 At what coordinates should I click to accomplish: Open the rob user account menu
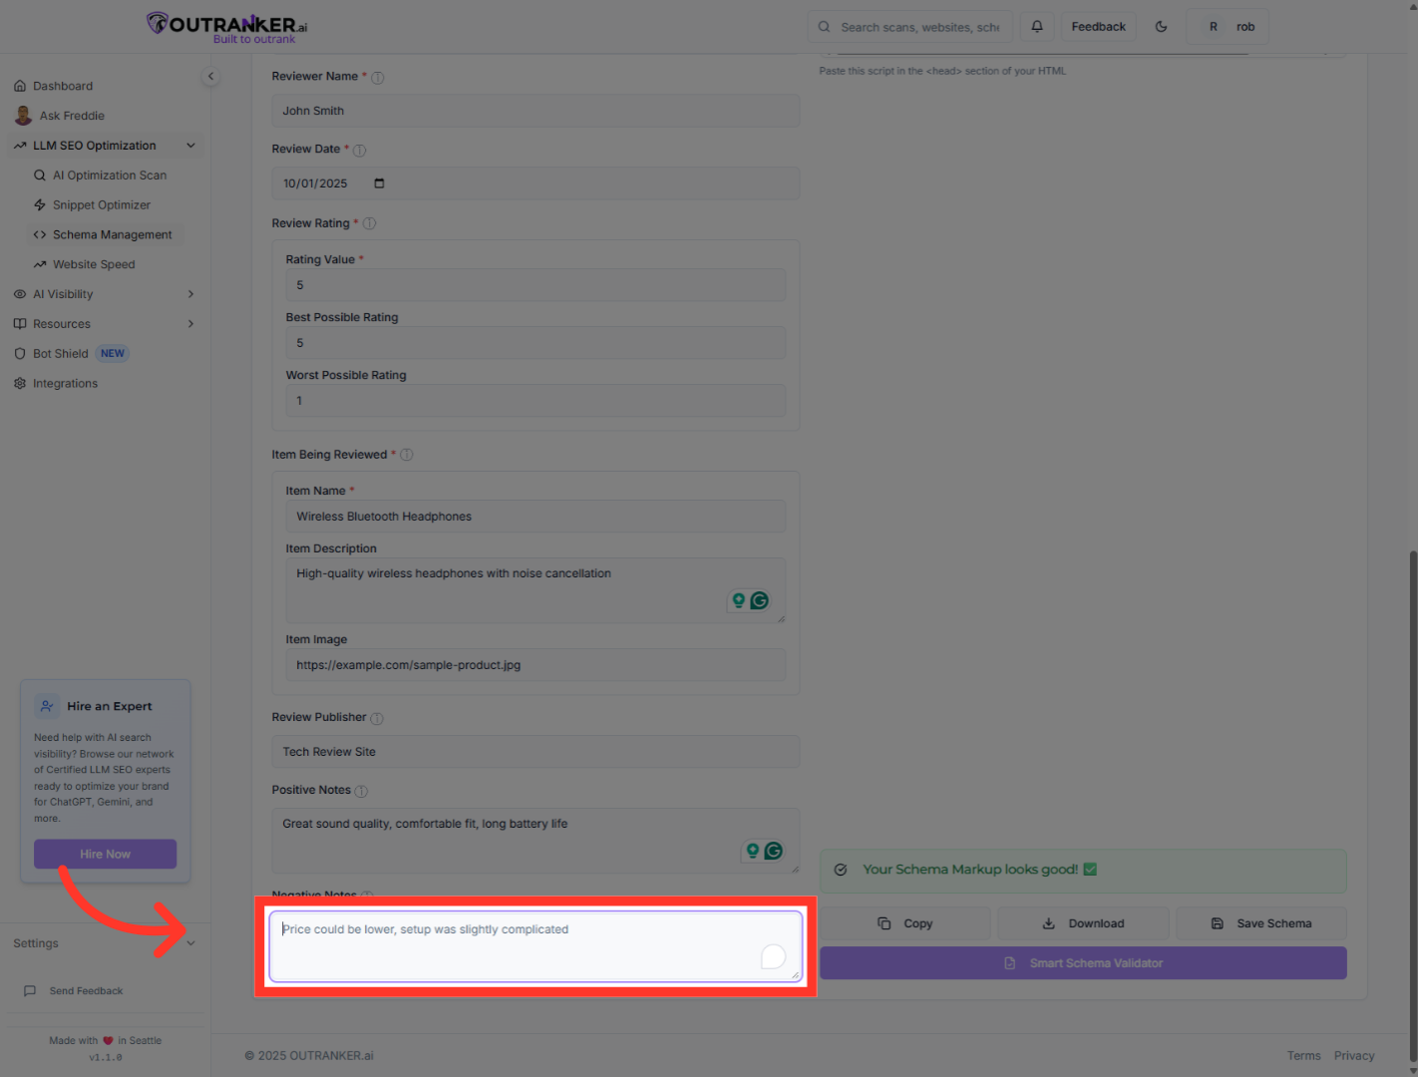pyautogui.click(x=1228, y=27)
